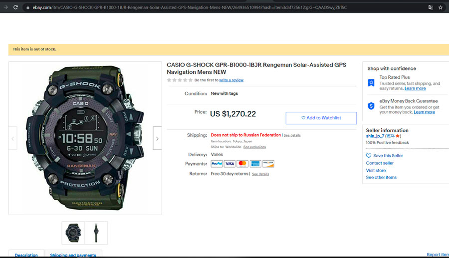Click the American Express payment icon

(255, 164)
